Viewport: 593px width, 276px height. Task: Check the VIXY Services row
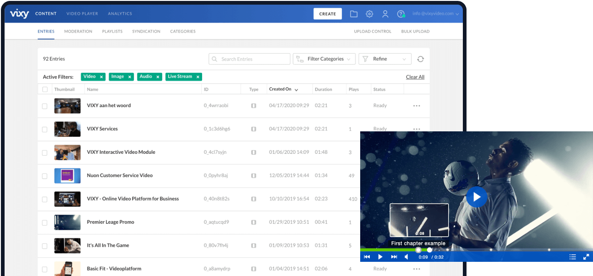coord(45,130)
